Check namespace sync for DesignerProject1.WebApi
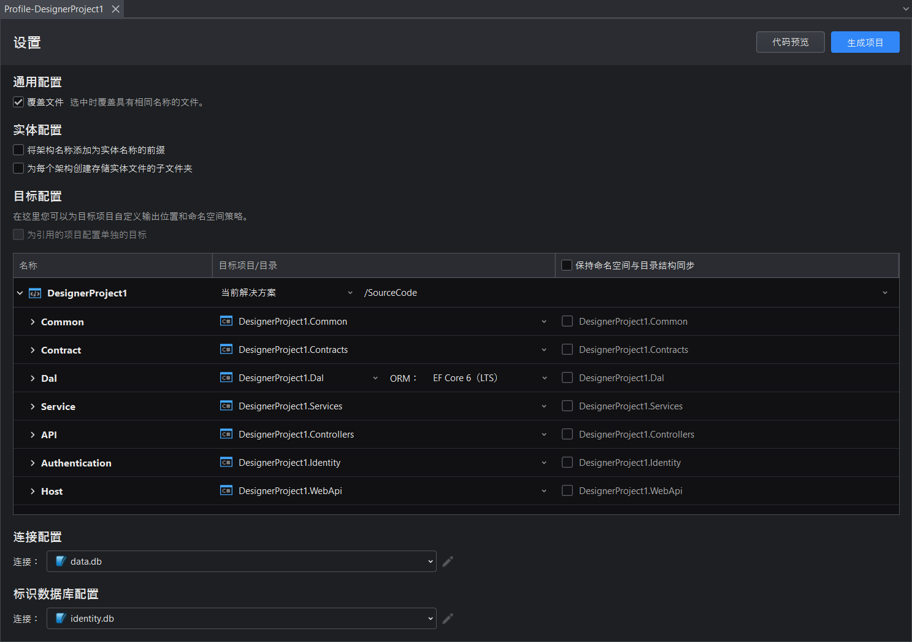912x642 pixels. click(567, 490)
